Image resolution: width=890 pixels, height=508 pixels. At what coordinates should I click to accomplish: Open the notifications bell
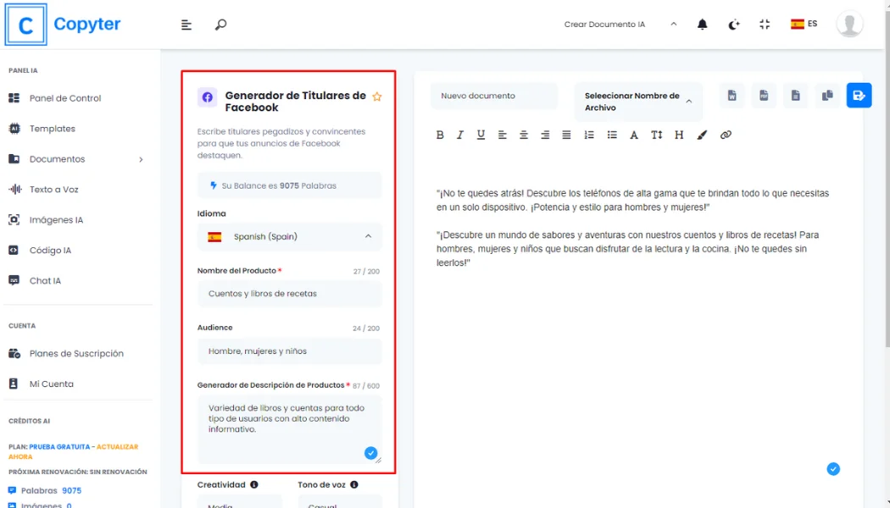tap(702, 25)
